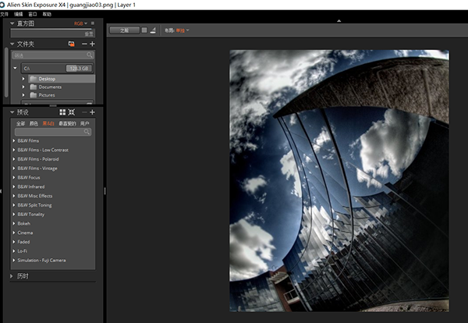
Task: Select the 颜色 preset filter tab
Action: click(34, 123)
